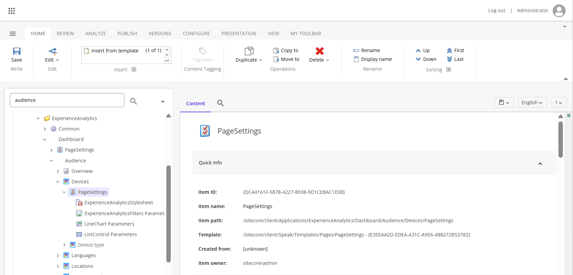Open the MY TOOLBAR ribbon tab

click(306, 33)
